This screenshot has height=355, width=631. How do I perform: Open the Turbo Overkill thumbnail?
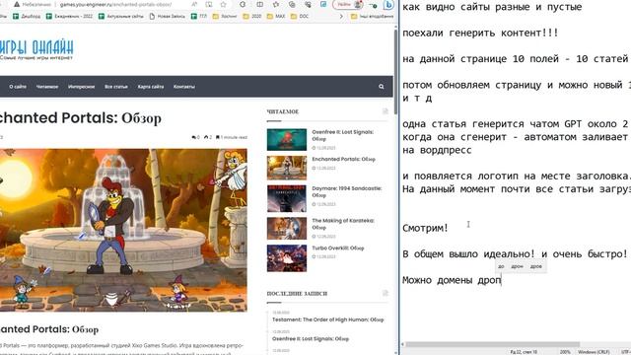(287, 258)
